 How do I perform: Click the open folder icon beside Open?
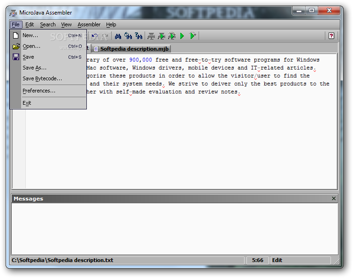16,46
